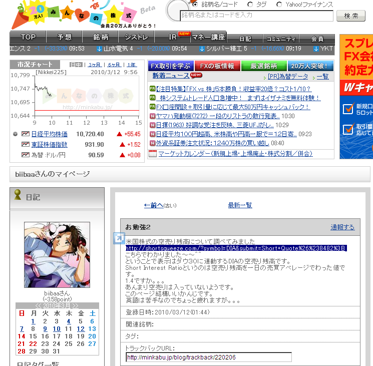Viewport: 373px width, 366px height.
Task: Click the Minna no Kabushiki site logo
Action: pyautogui.click(x=83, y=15)
